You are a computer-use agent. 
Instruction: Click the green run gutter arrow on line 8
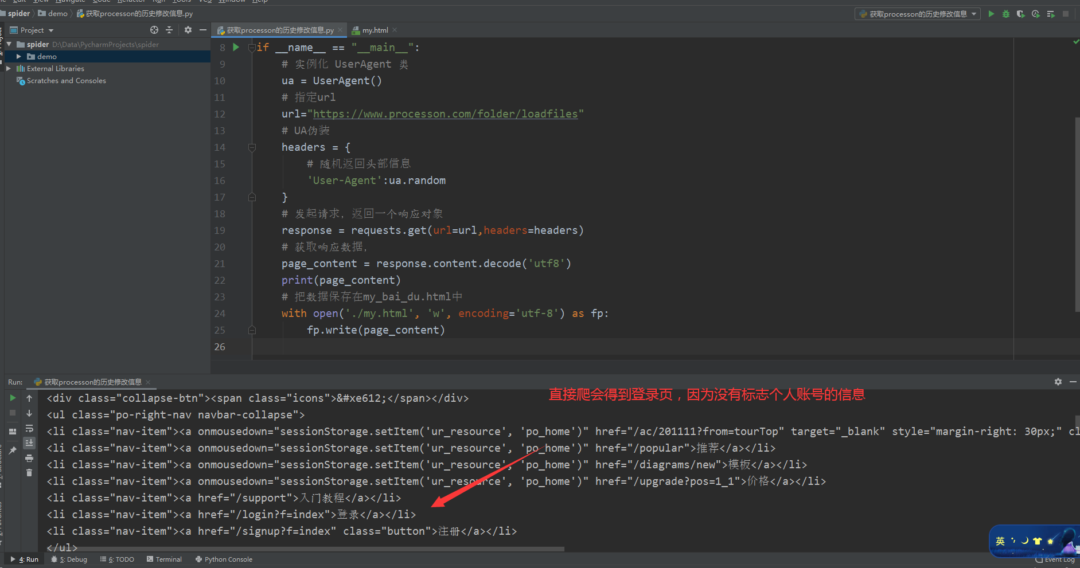(x=236, y=48)
